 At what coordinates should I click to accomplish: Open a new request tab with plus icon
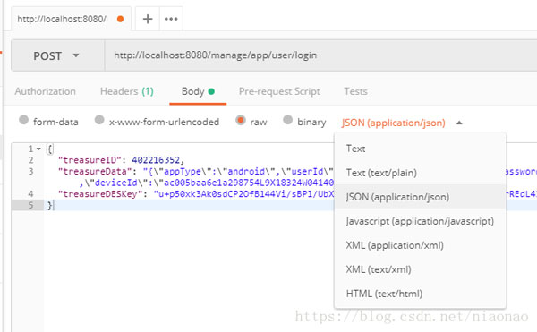(x=148, y=19)
